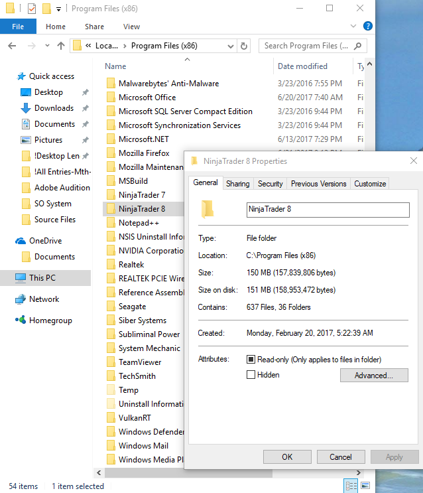The image size is (423, 493).
Task: Click the vertical scrollbar up arrow
Action: coord(369,64)
